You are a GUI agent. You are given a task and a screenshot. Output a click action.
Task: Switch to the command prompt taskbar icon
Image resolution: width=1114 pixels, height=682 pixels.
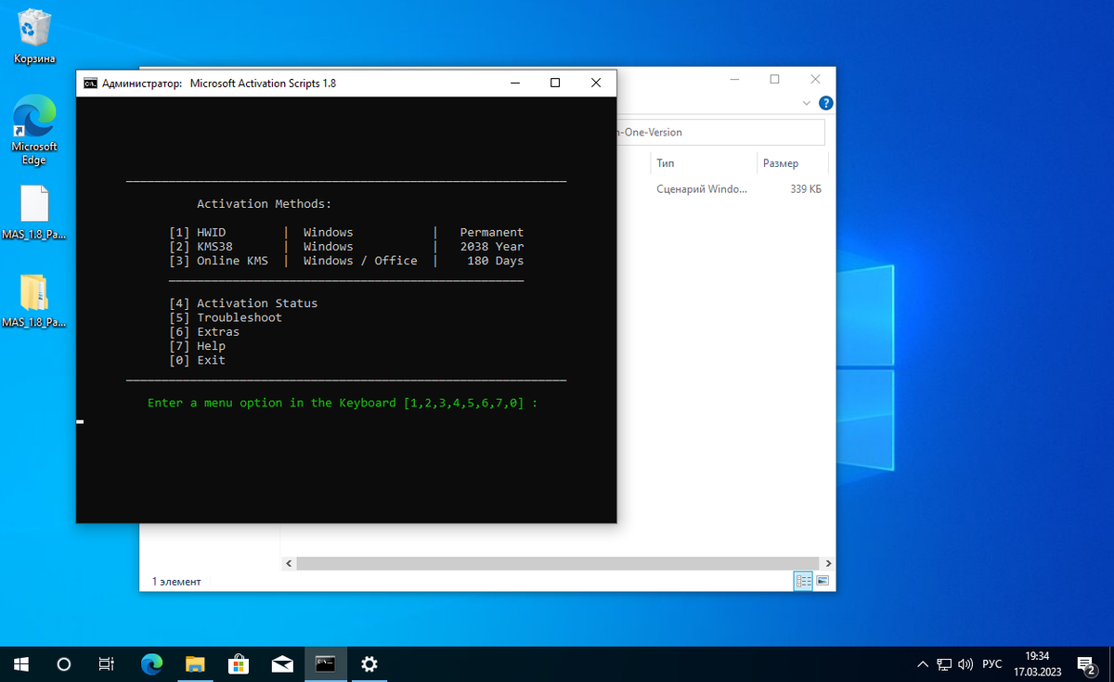(325, 663)
